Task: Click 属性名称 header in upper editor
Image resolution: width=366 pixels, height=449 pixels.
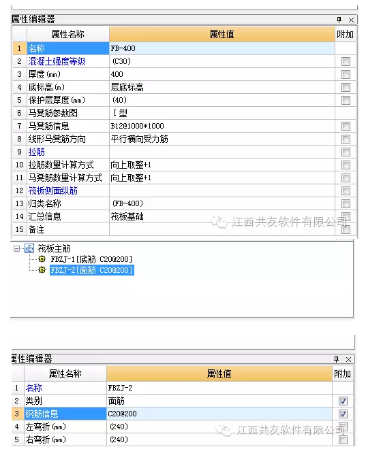Action: click(x=68, y=35)
